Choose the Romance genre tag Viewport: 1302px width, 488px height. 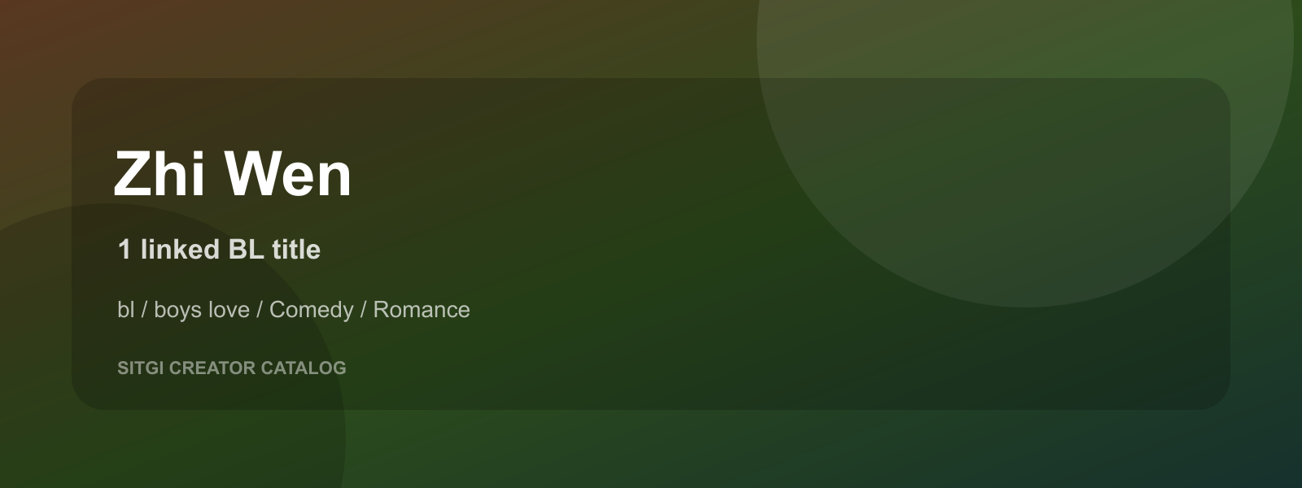(422, 310)
